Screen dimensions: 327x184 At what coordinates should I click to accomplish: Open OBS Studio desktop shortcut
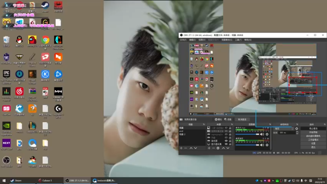[x=7, y=162]
